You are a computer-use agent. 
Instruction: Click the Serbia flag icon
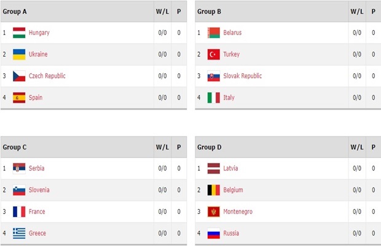(x=19, y=169)
